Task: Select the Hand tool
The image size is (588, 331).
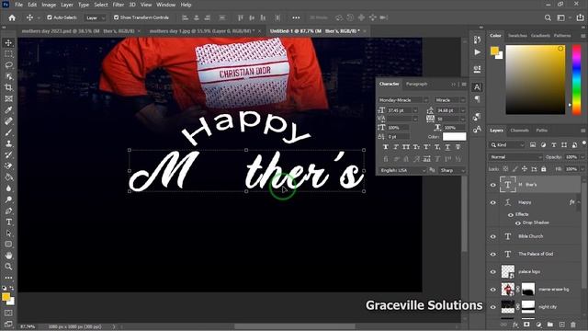Action: [x=8, y=256]
